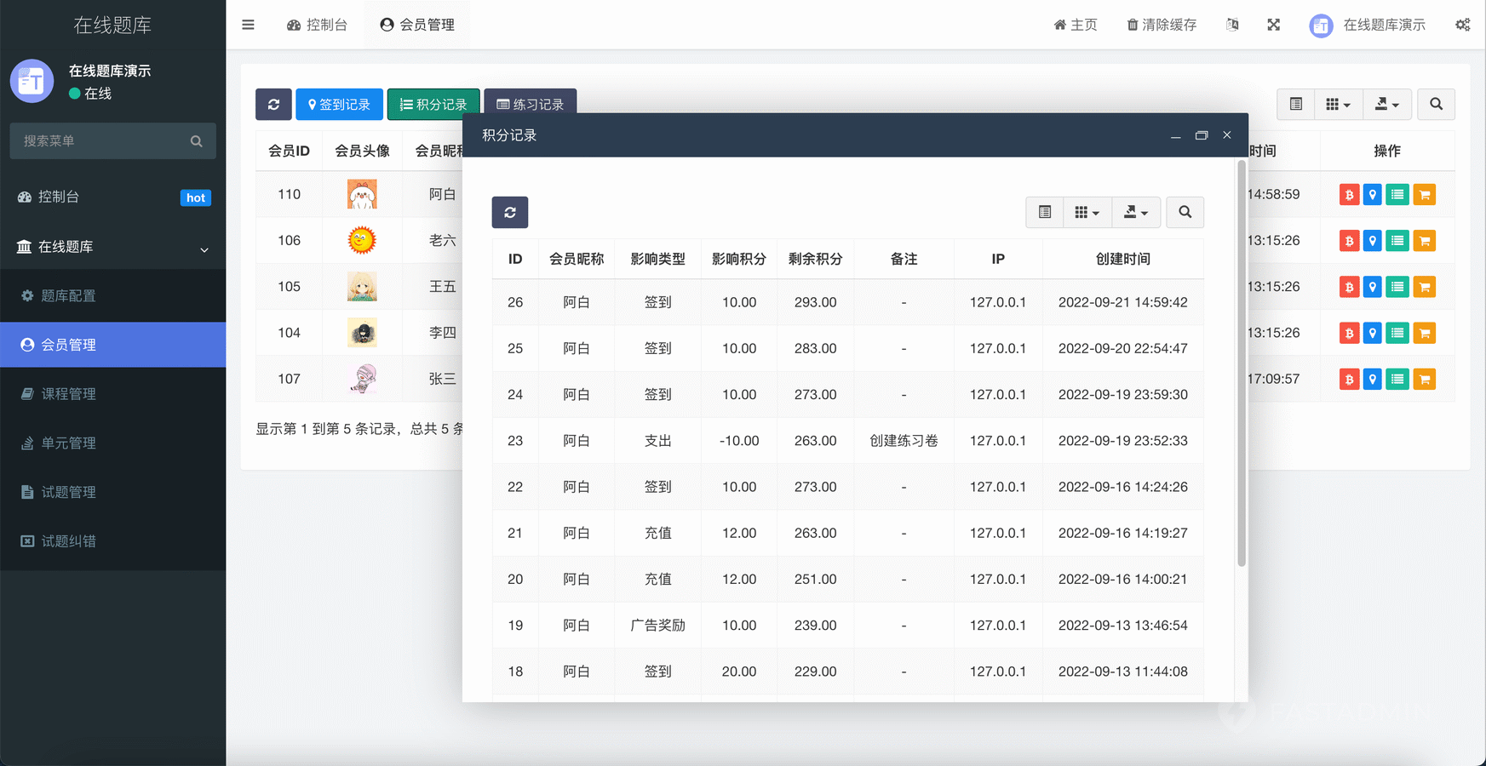Click the green list icon for member 105
The width and height of the screenshot is (1486, 766).
click(x=1397, y=287)
